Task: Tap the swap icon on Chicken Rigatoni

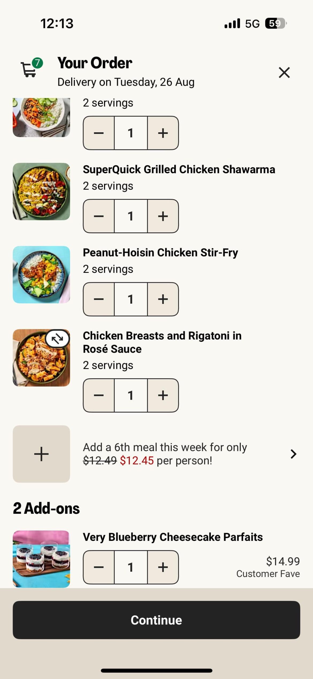Action: 58,339
